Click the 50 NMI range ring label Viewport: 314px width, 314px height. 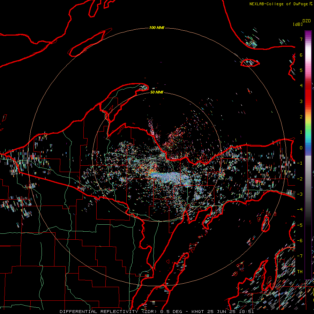point(157,92)
